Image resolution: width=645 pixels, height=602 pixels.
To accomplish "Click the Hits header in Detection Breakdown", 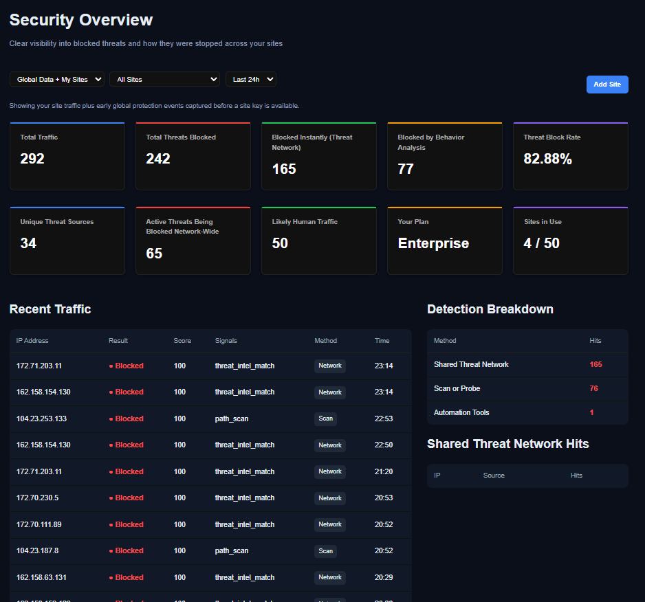I will coord(595,340).
